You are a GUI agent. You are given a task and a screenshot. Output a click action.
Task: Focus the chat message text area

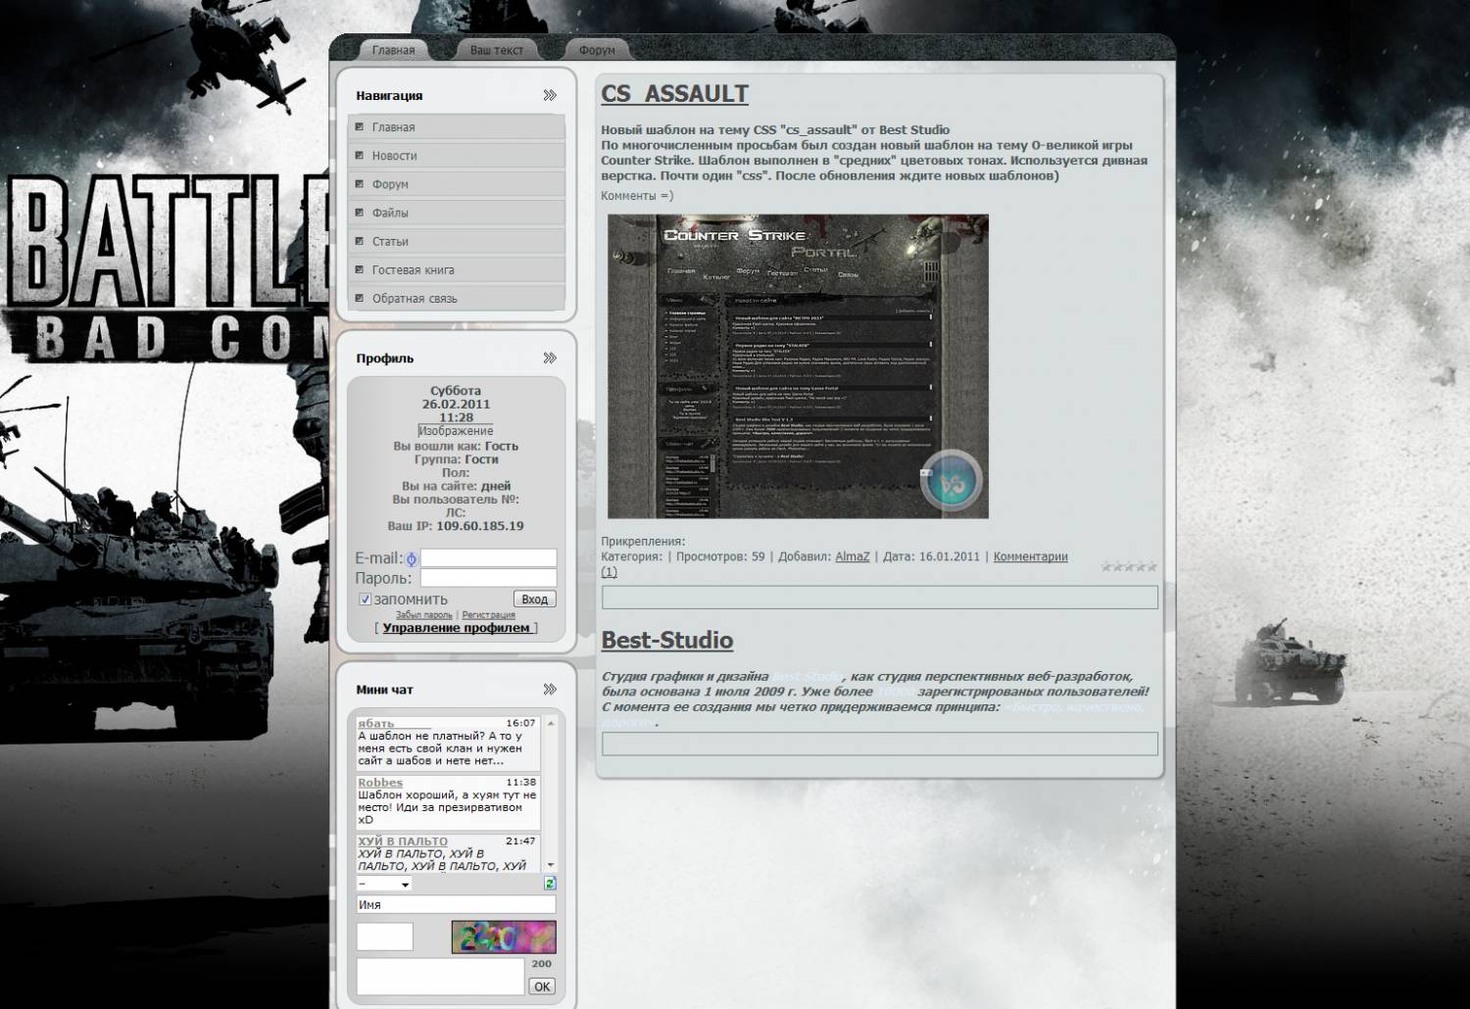click(x=440, y=976)
